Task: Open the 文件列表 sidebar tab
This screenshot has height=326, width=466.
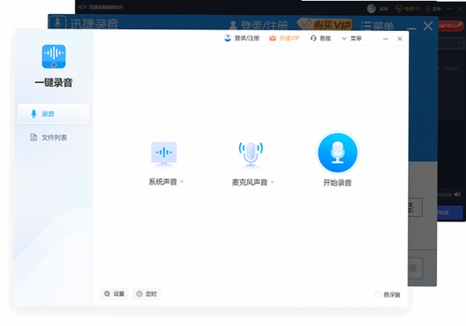Action: point(48,137)
